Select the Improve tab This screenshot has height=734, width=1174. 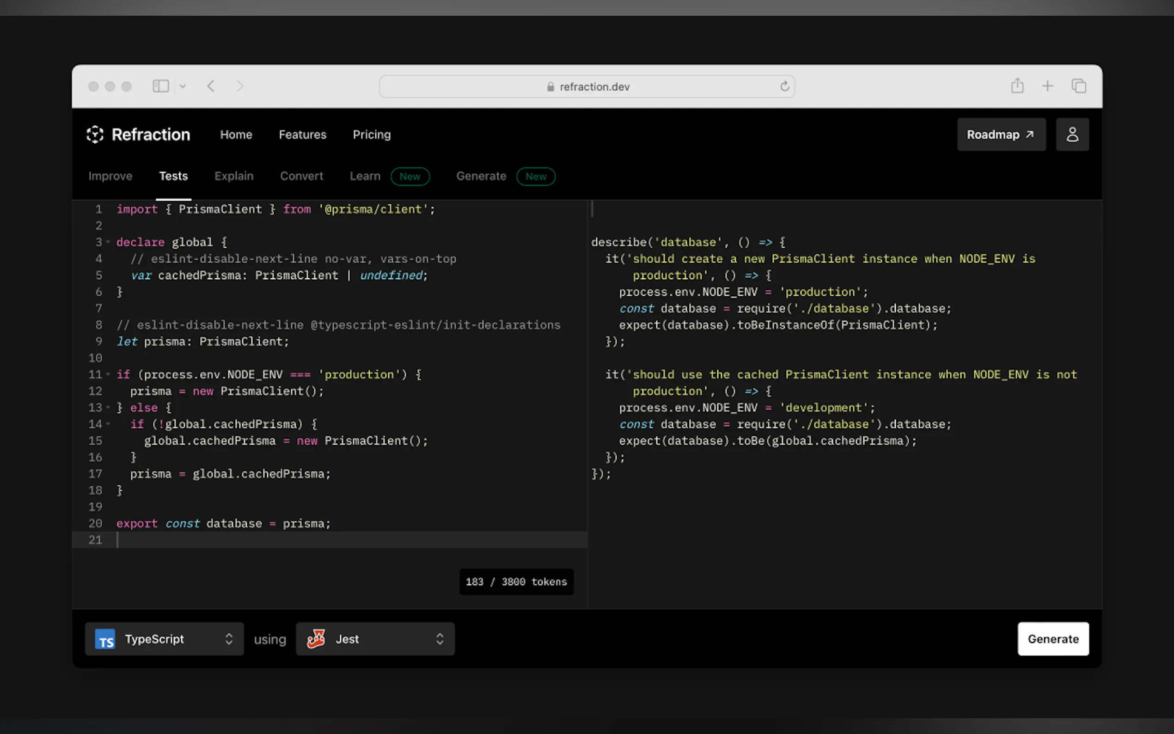point(110,176)
